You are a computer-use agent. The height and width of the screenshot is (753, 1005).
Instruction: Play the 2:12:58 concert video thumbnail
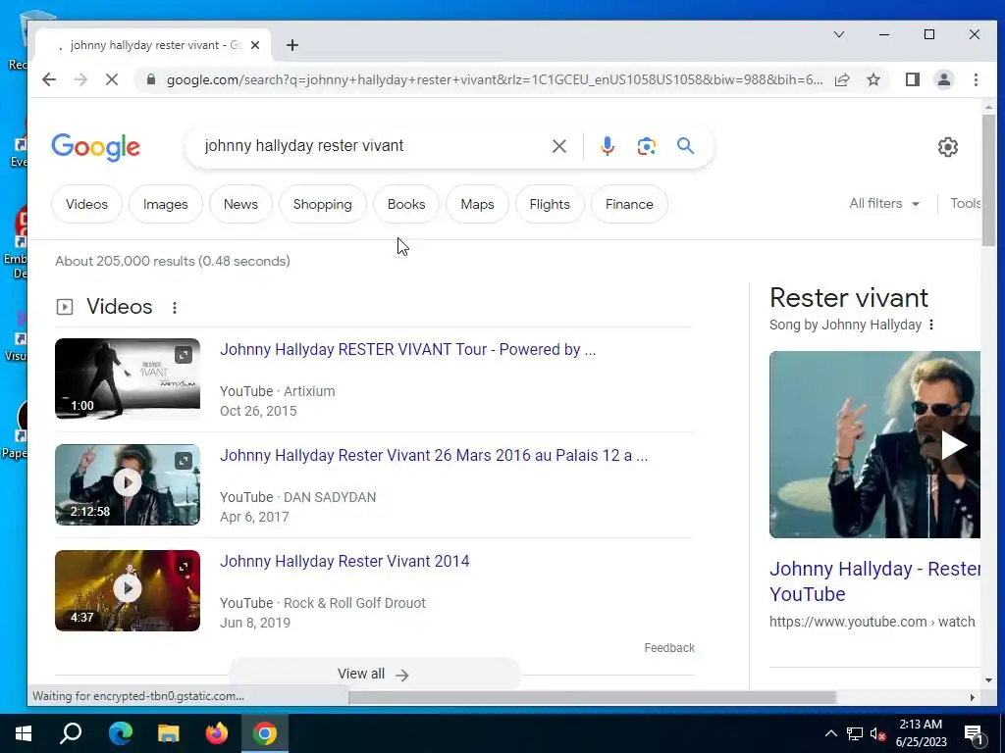[128, 484]
